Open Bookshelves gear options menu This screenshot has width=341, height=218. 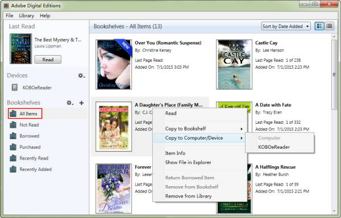coord(70,103)
